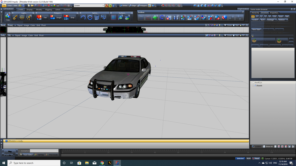Screen dimensions: 296x166
Task: Click the Windows taskbar search box
Action: pos(34,163)
